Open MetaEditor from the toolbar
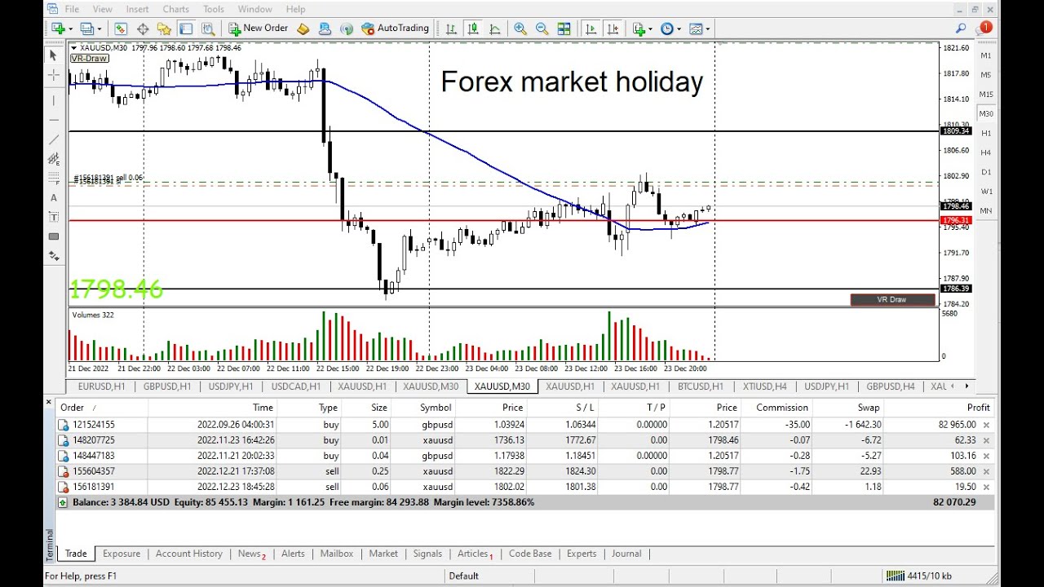Image resolution: width=1044 pixels, height=587 pixels. pos(303,29)
